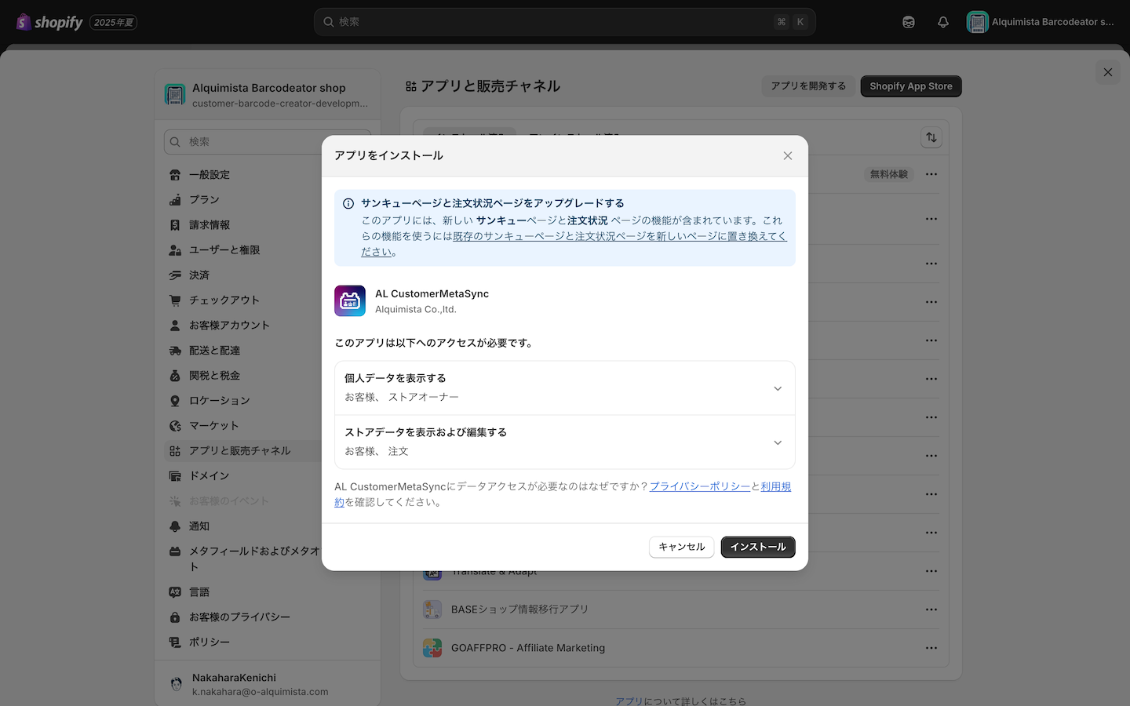Open the Shopify App Store button

point(911,86)
